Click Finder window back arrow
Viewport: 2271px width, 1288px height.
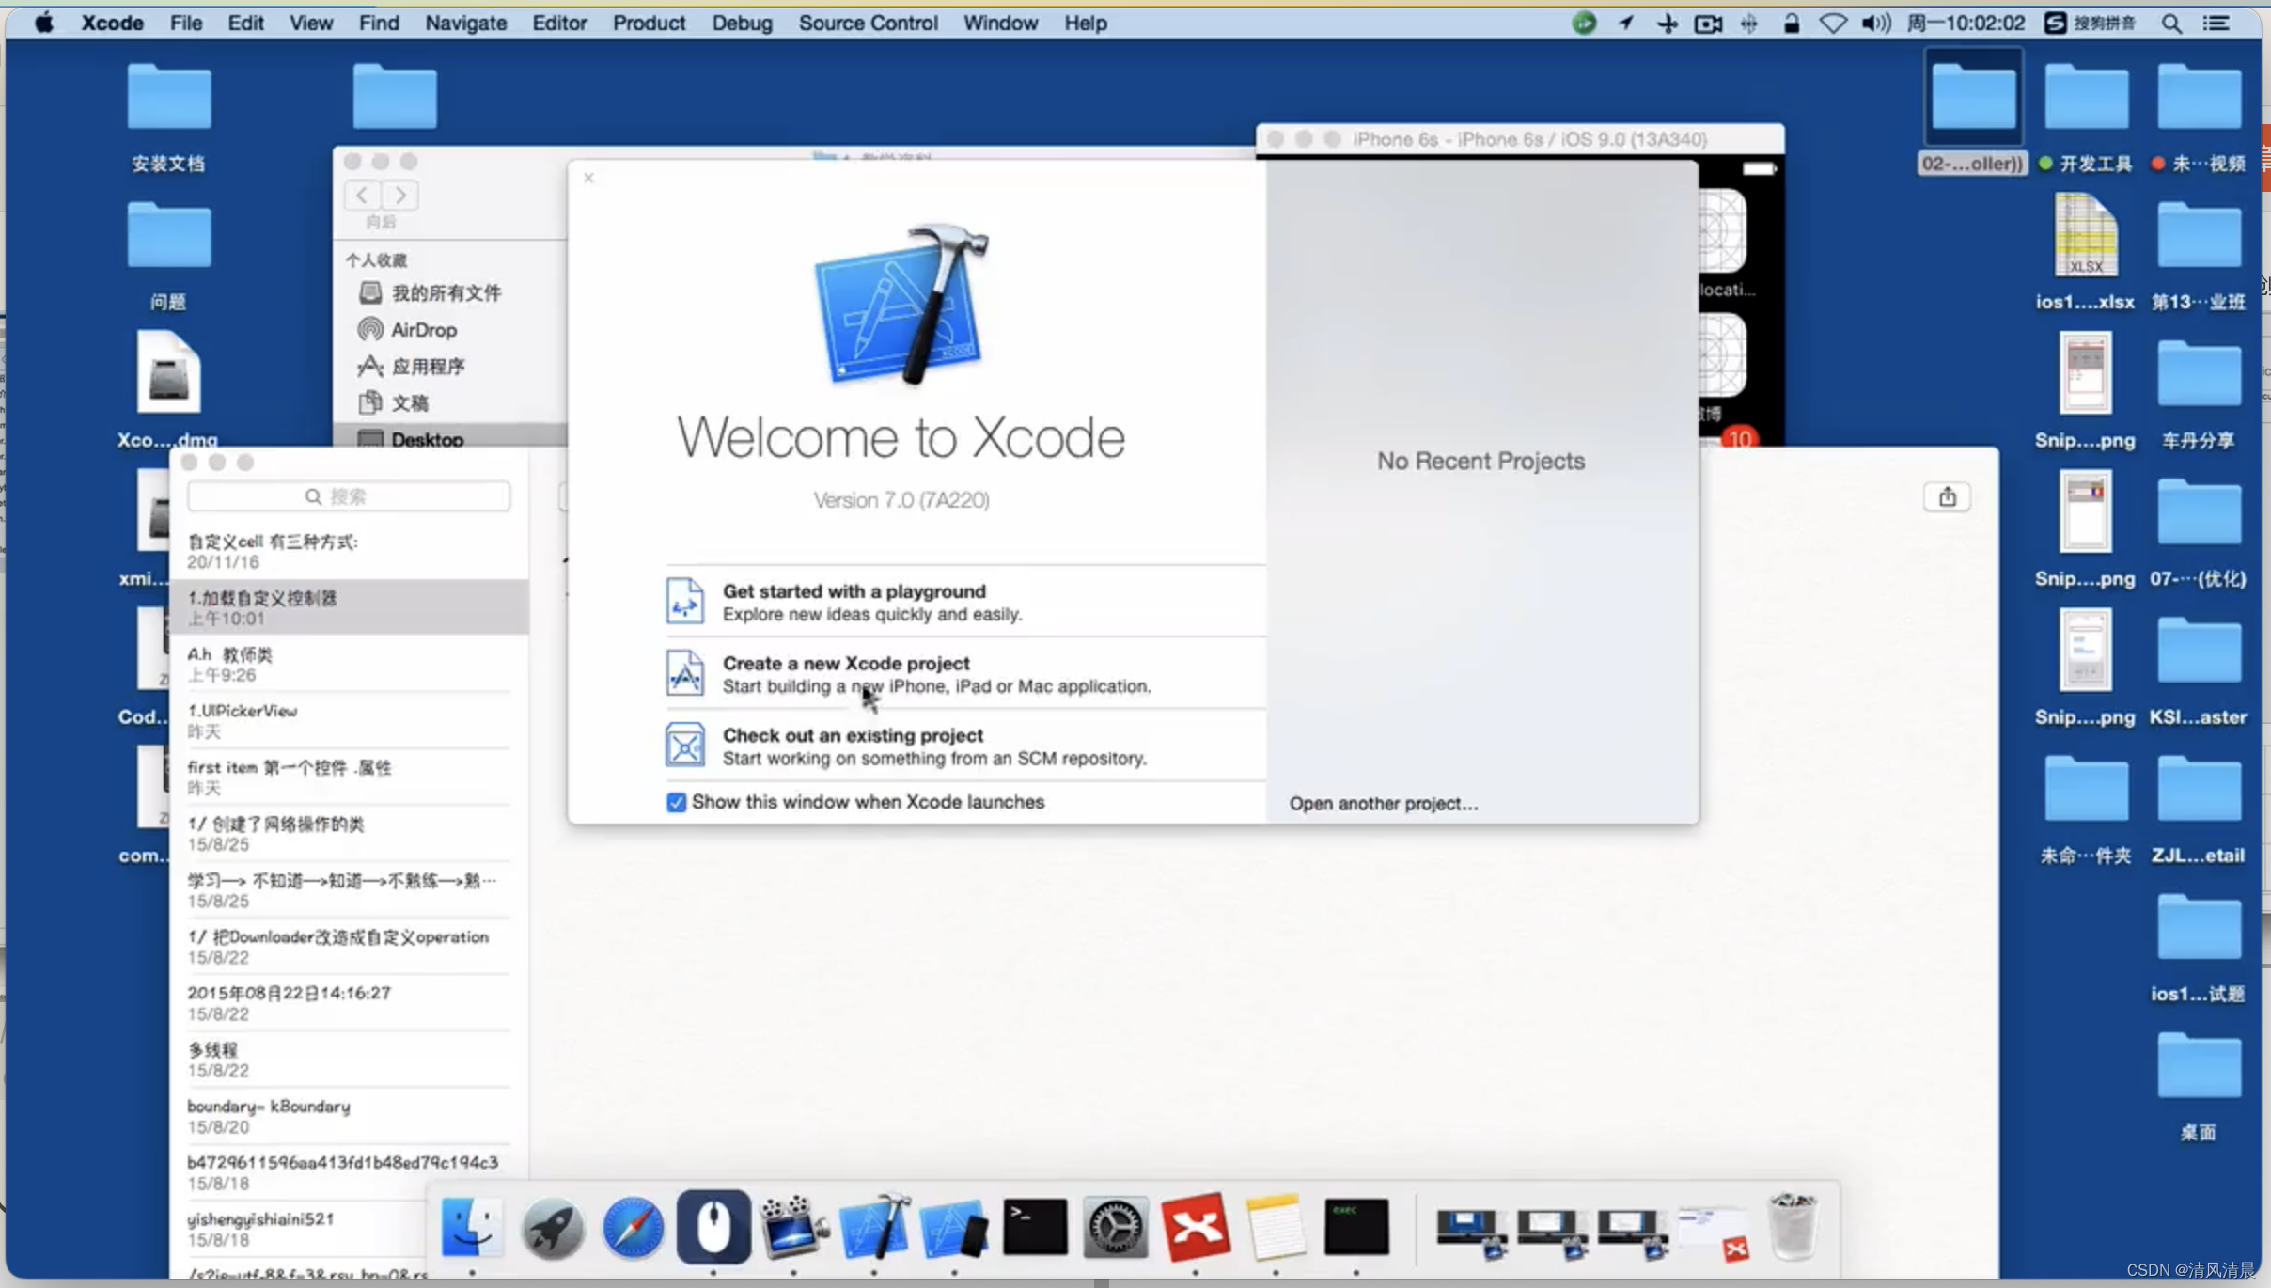[362, 196]
